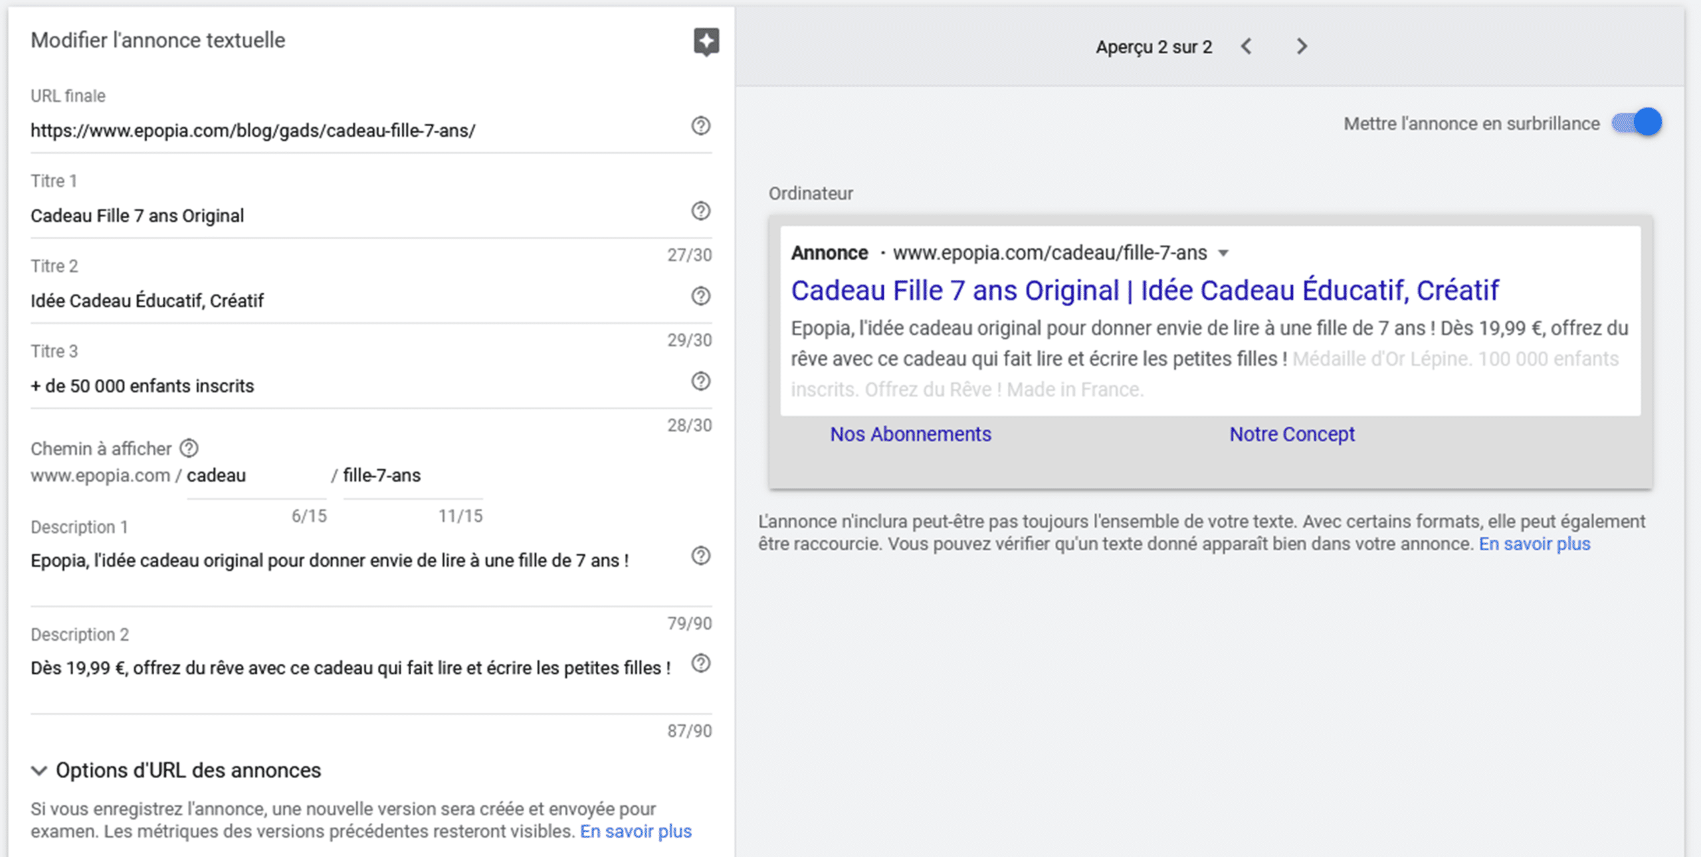Go to previous ad preview arrow
This screenshot has width=1701, height=857.
point(1247,46)
